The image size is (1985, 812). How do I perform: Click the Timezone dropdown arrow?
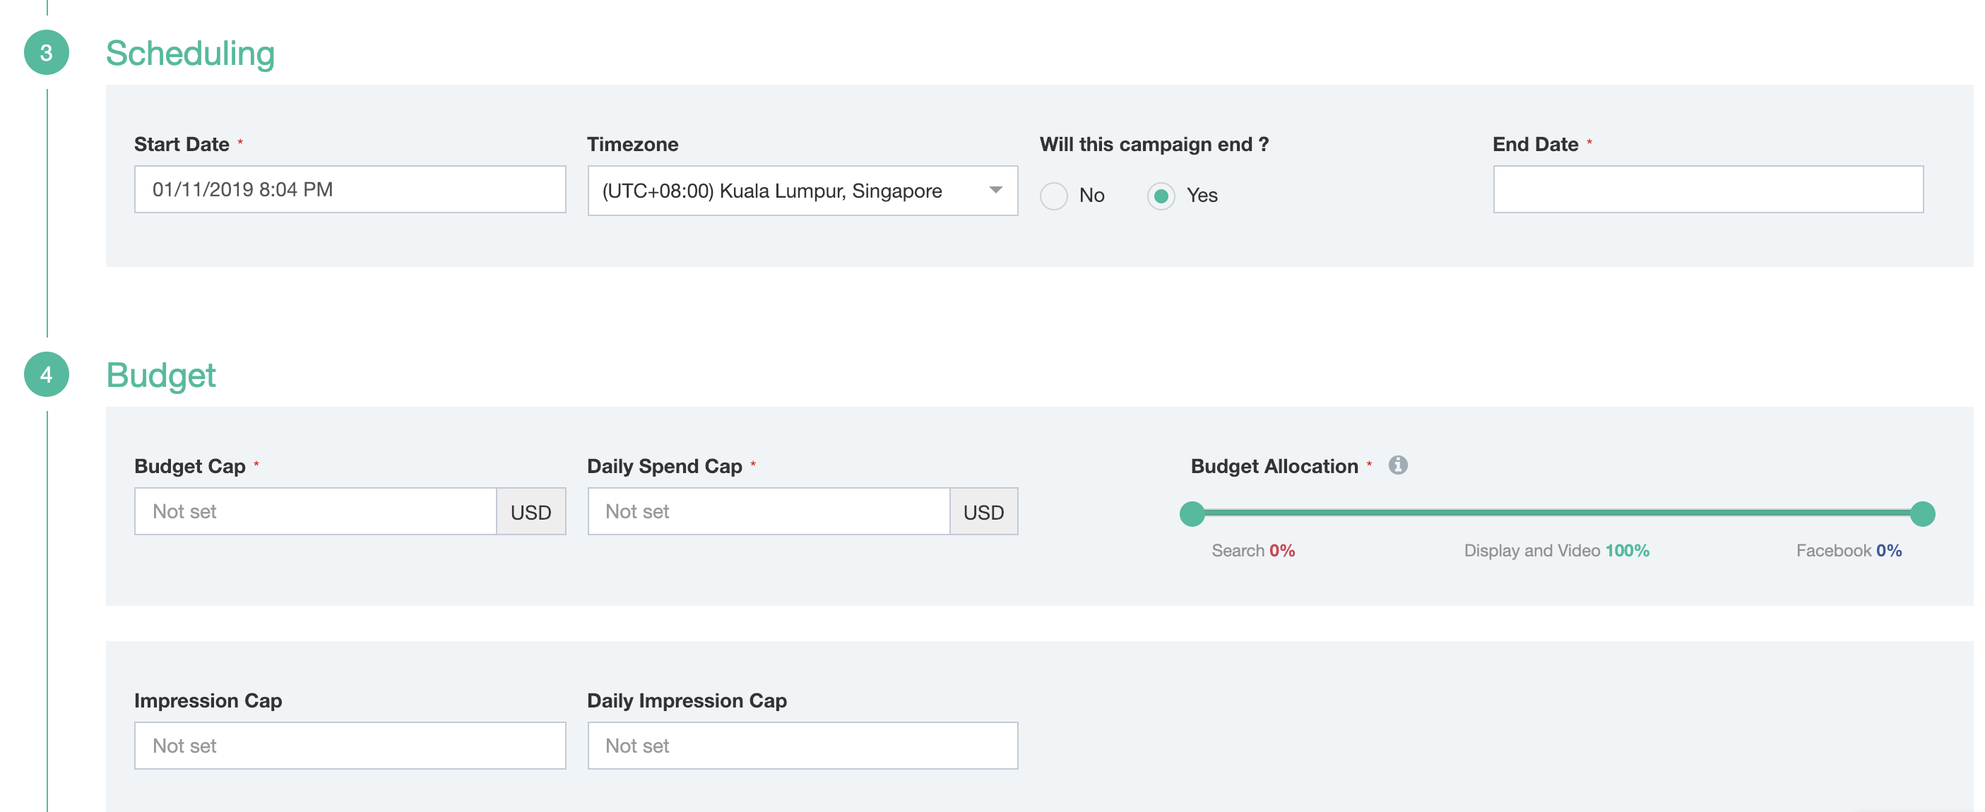point(995,190)
